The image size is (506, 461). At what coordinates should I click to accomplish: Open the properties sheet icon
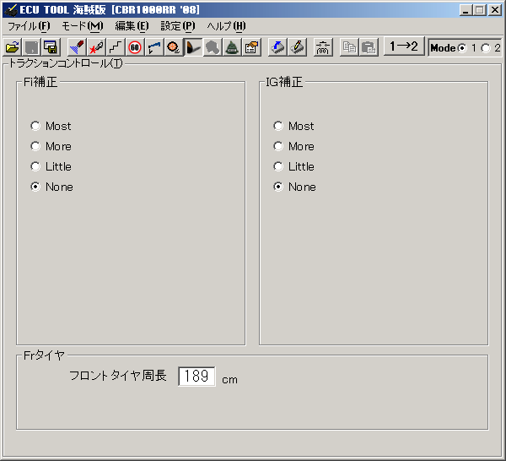click(x=251, y=47)
